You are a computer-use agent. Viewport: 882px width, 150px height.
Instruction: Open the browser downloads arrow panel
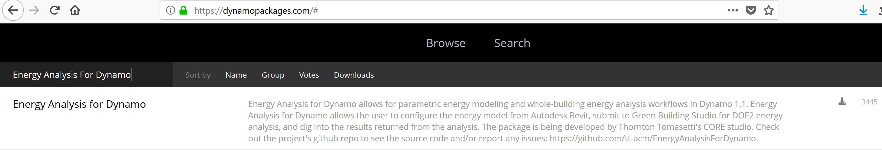coord(863,10)
